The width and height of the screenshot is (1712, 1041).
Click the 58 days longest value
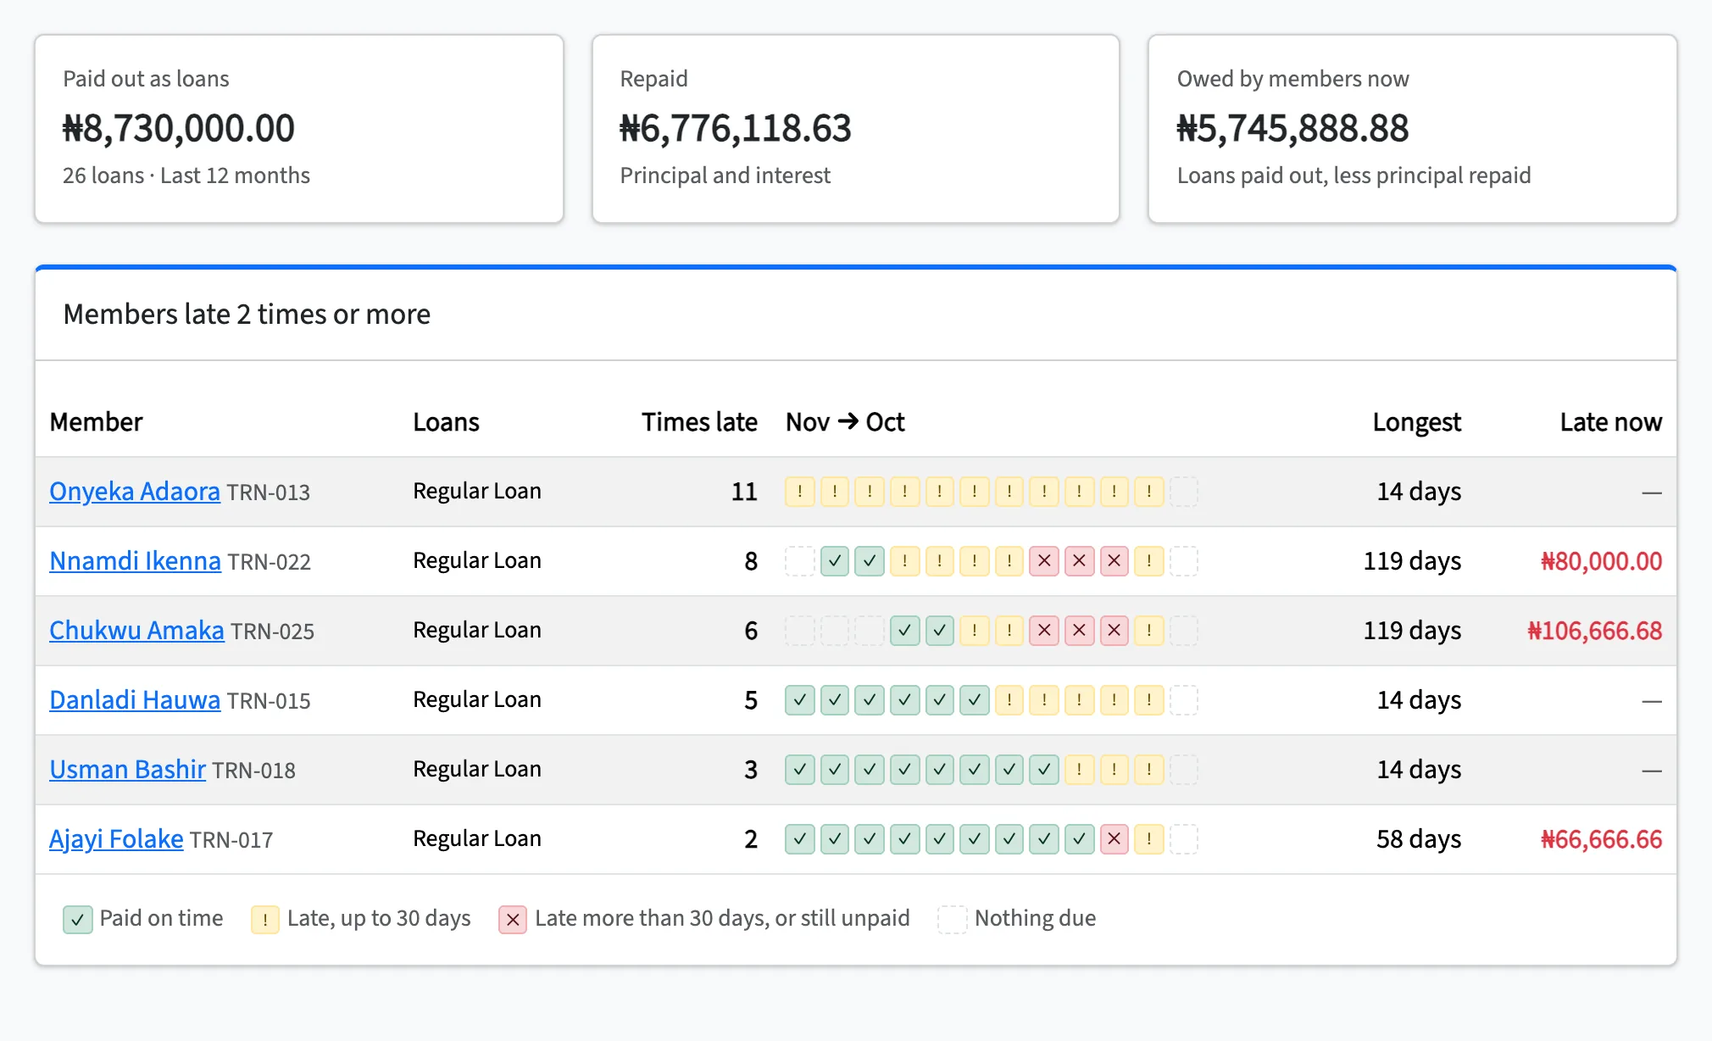(x=1419, y=839)
